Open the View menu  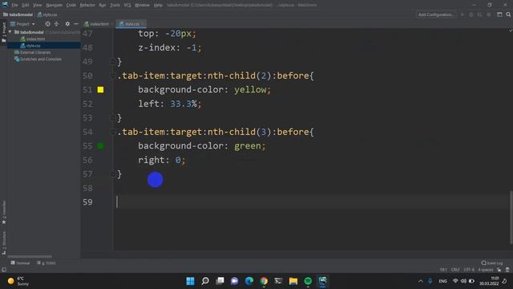38,5
